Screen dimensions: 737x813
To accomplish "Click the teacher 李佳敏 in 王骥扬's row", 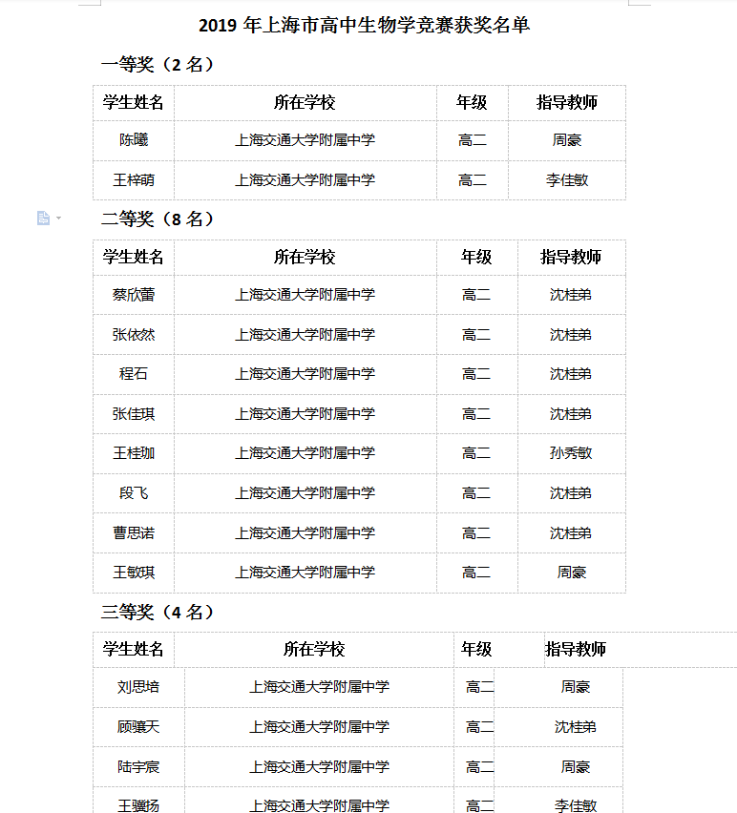I will (x=576, y=805).
